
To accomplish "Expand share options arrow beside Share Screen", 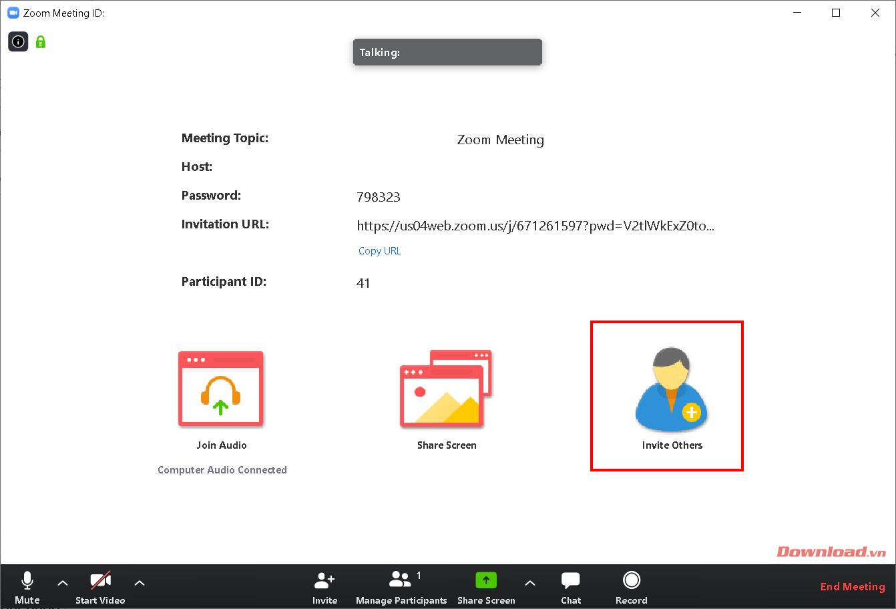I will pyautogui.click(x=530, y=583).
